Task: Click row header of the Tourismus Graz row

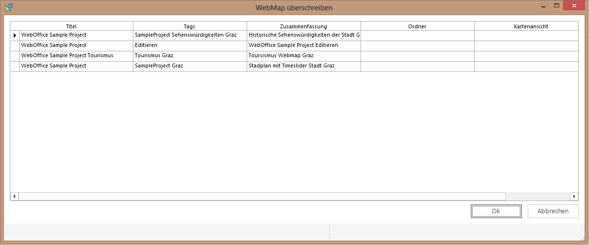Action: tap(15, 56)
